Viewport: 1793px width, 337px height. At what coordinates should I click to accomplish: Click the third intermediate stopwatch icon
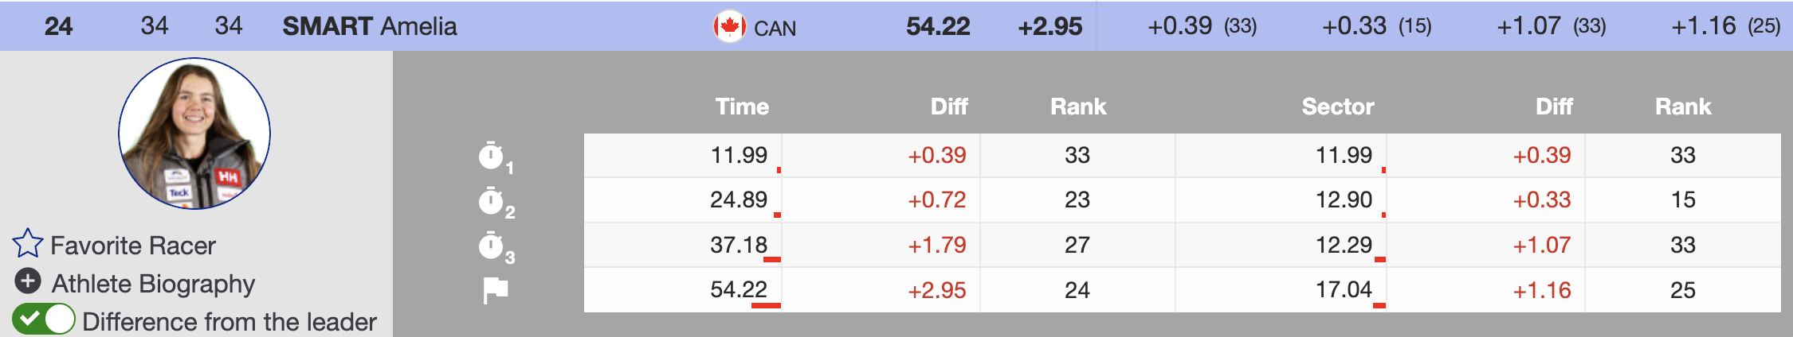click(x=492, y=246)
